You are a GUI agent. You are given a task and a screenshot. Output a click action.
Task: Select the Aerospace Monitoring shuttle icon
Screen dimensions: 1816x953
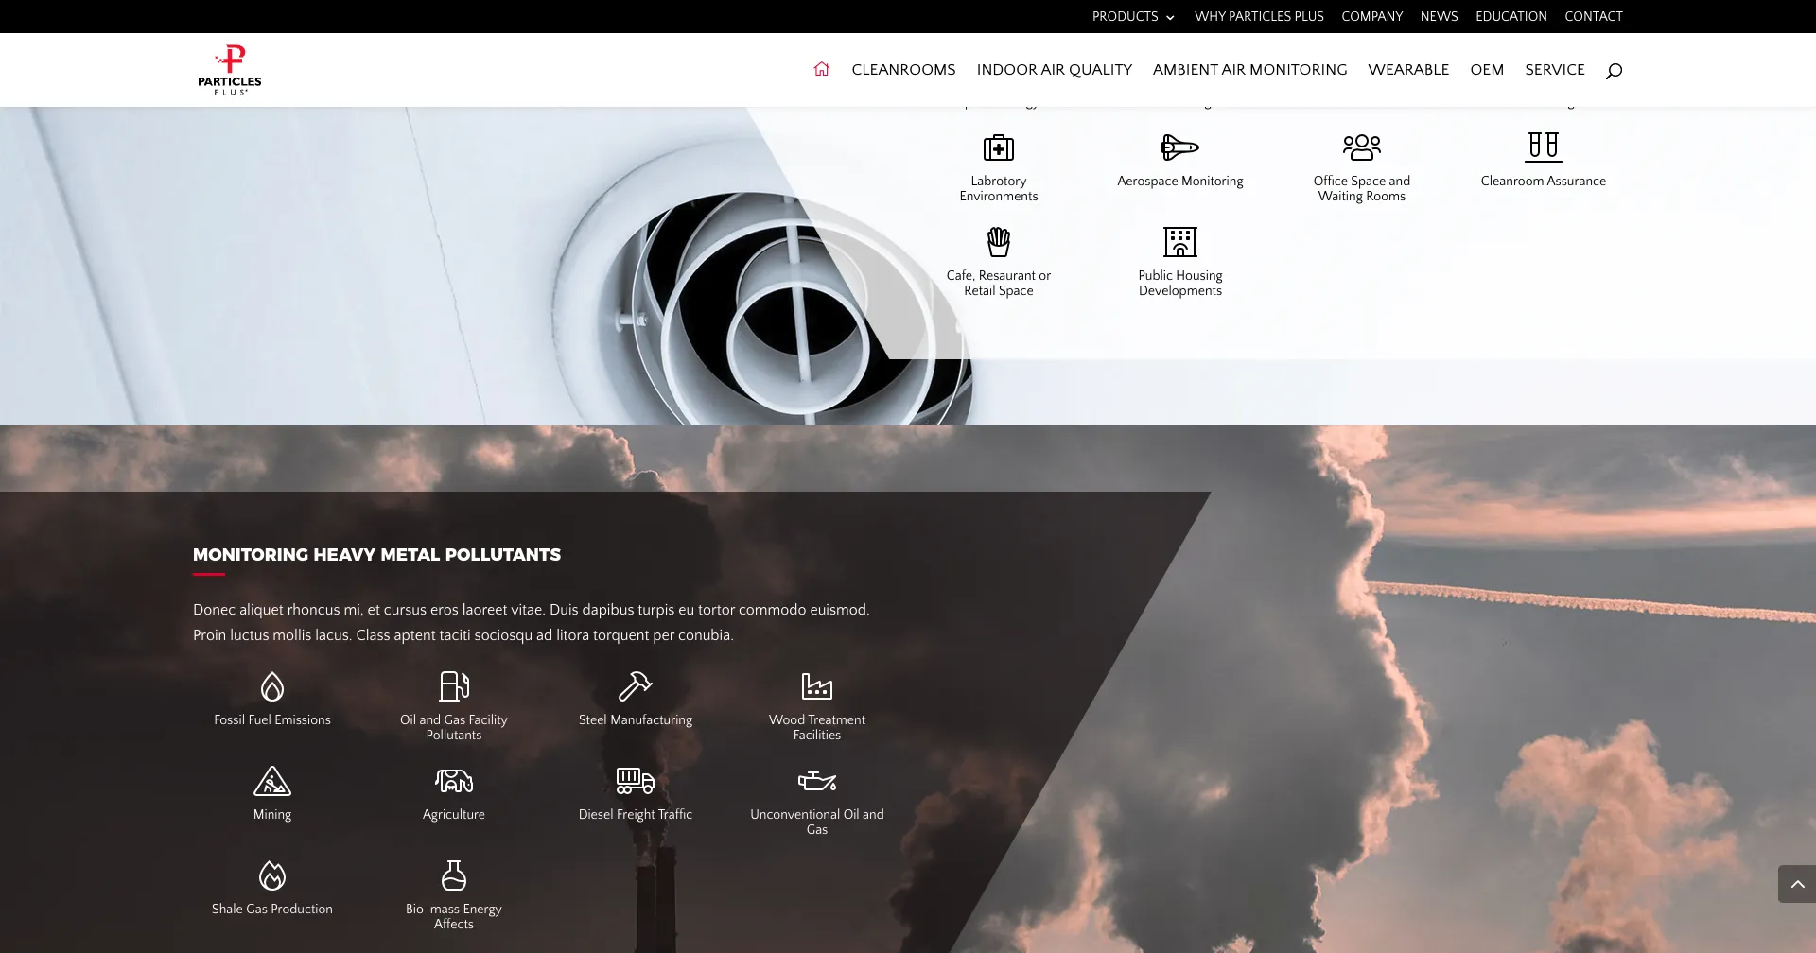pyautogui.click(x=1179, y=147)
